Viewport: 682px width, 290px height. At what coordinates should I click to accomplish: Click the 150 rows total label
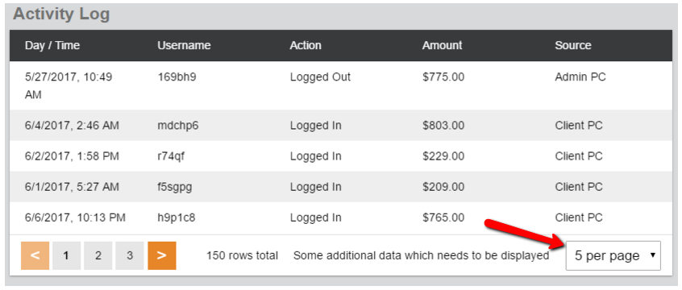[x=243, y=255]
